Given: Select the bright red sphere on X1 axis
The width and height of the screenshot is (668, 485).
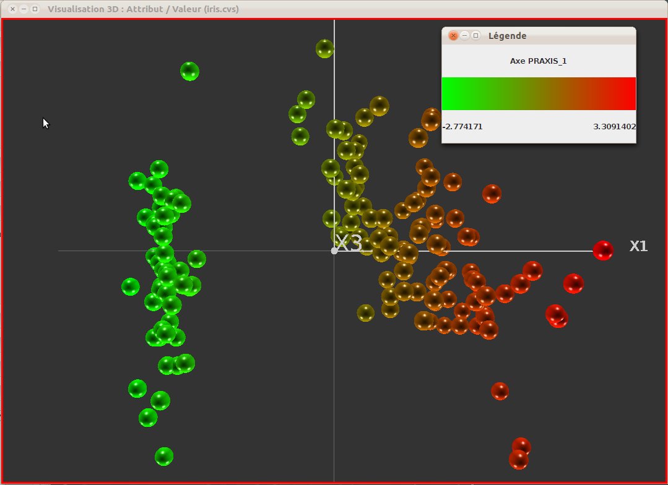Looking at the screenshot, I should point(603,251).
